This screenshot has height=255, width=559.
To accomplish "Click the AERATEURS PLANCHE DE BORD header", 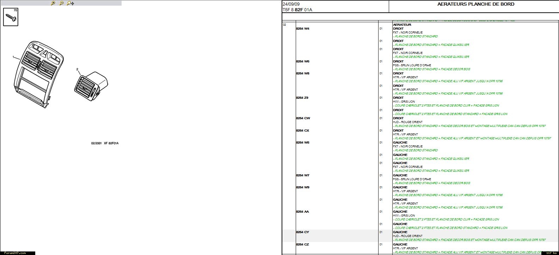I will (475, 4).
